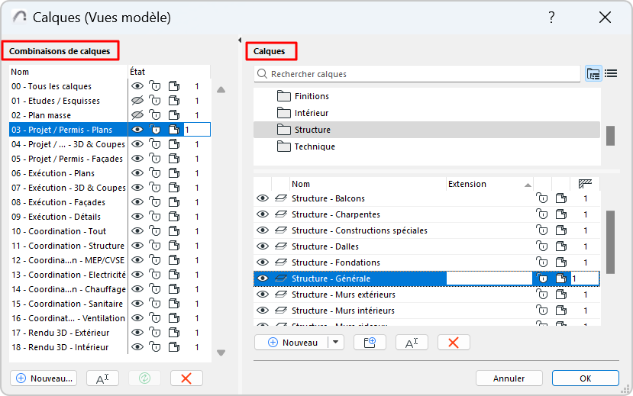Toggle visibility of Structure - Fondations layer
This screenshot has height=396, width=633.
coord(263,262)
